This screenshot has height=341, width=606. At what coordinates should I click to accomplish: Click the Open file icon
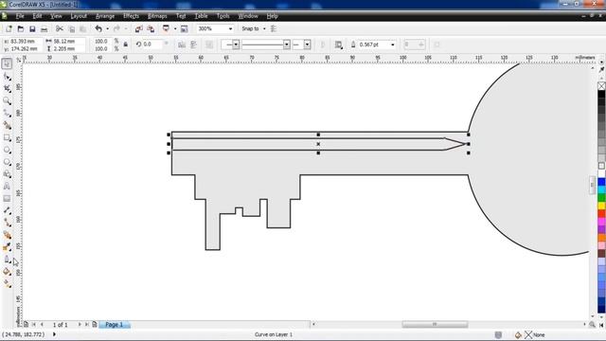tap(21, 28)
